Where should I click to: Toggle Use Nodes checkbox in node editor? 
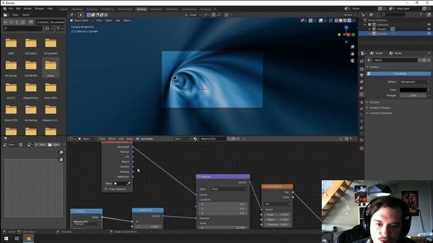(138, 138)
